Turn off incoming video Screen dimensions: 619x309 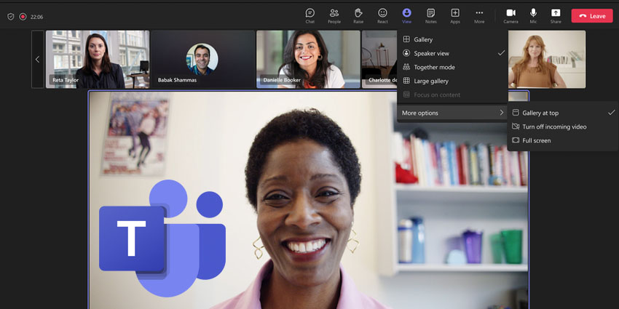[x=562, y=127]
